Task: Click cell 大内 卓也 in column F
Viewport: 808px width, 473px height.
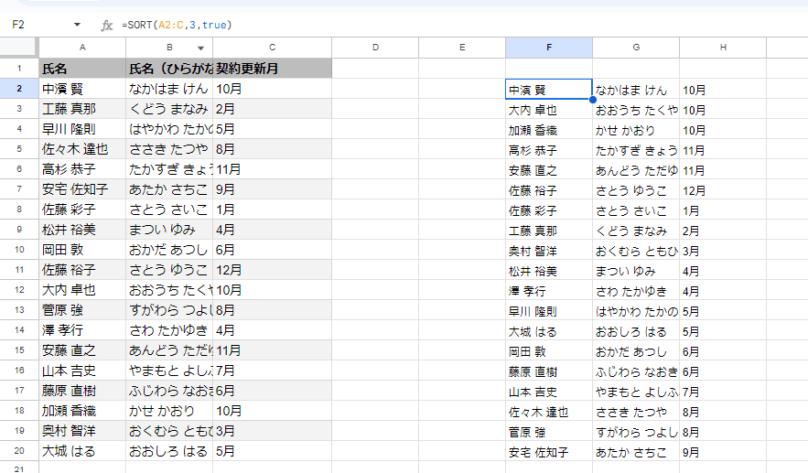Action: tap(549, 110)
